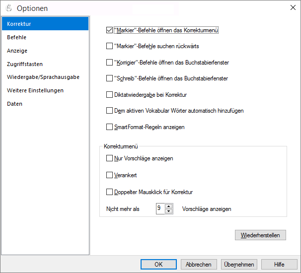Open Hilfe for this dialog

pyautogui.click(x=279, y=265)
